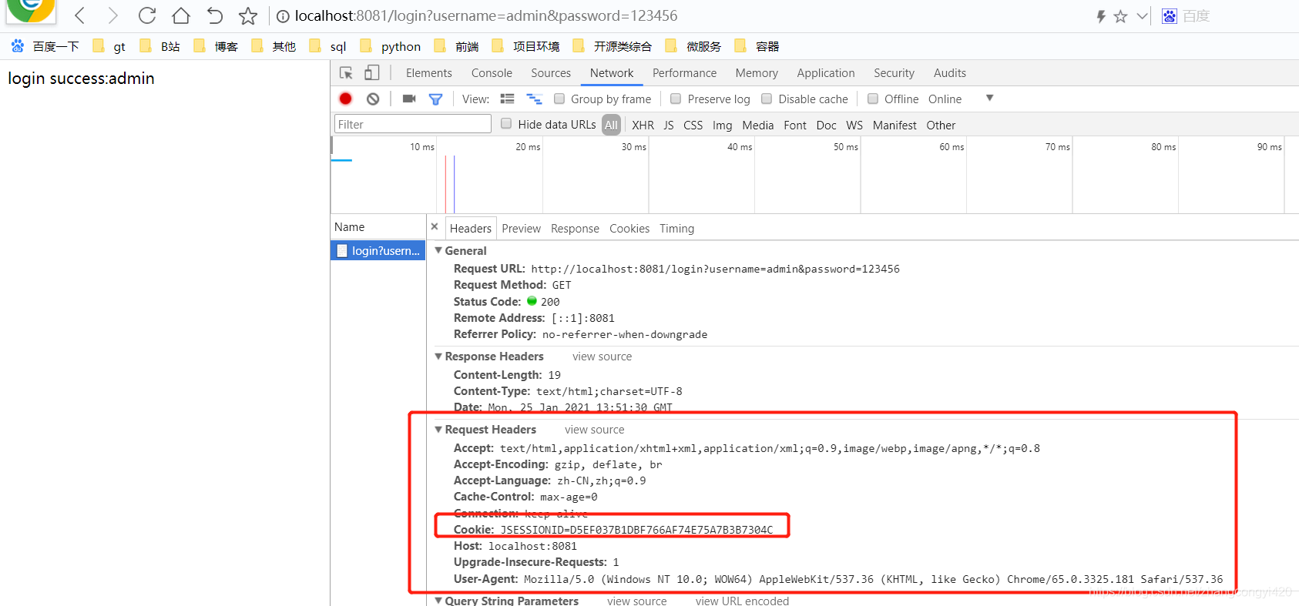Viewport: 1299px width, 606px height.
Task: Stop recording network log red button
Action: coord(345,99)
